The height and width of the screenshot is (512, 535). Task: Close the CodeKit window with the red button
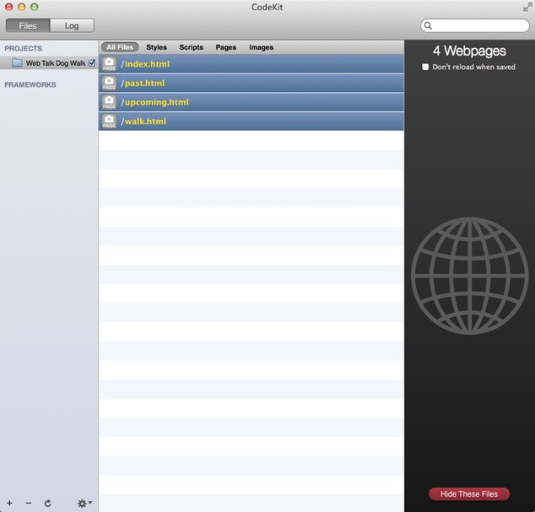coord(9,7)
